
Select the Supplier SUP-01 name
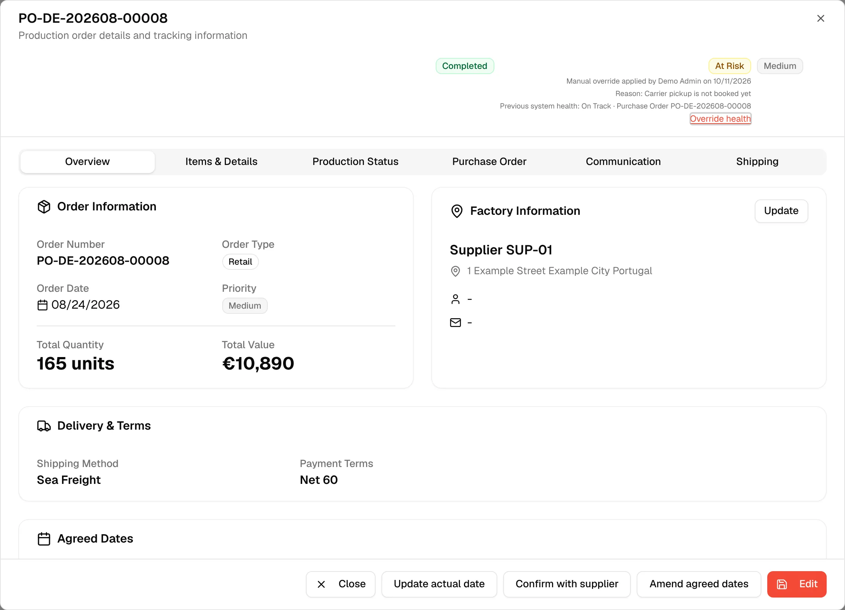(x=501, y=250)
